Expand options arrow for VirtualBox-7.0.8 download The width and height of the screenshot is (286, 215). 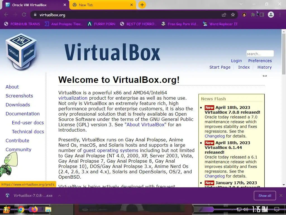pos(59,196)
